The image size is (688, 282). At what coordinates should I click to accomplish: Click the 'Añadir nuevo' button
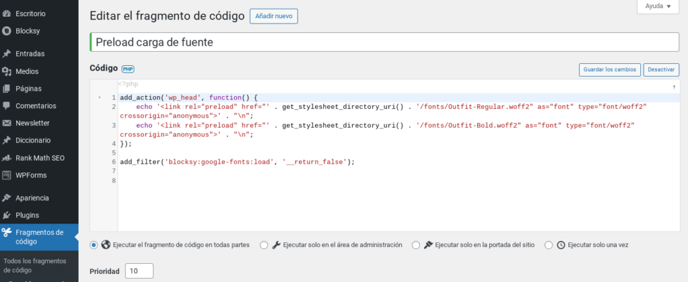pos(274,16)
